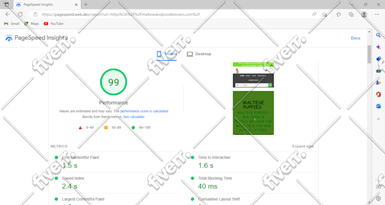The height and width of the screenshot is (205, 385).
Task: Click the 1.5 s value
Action: [70, 165]
